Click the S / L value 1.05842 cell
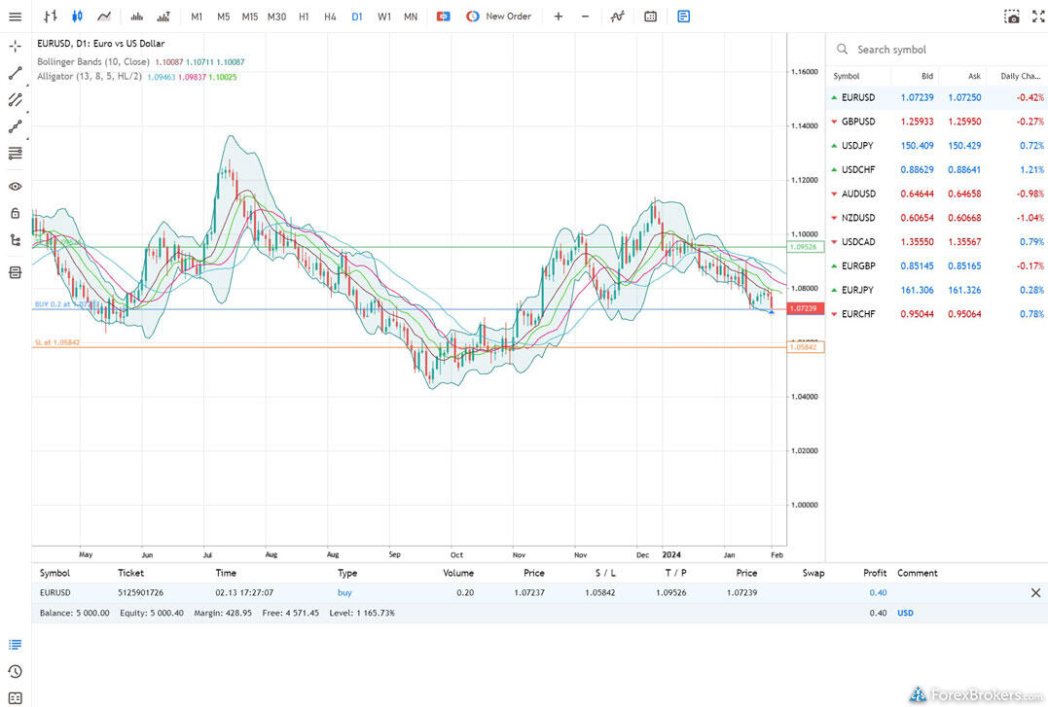This screenshot has width=1048, height=707. 599,592
